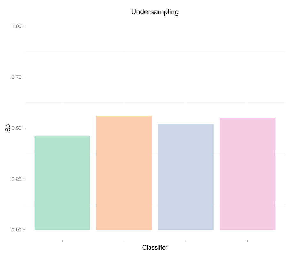Click x-axis tick under green bar

click(62, 241)
